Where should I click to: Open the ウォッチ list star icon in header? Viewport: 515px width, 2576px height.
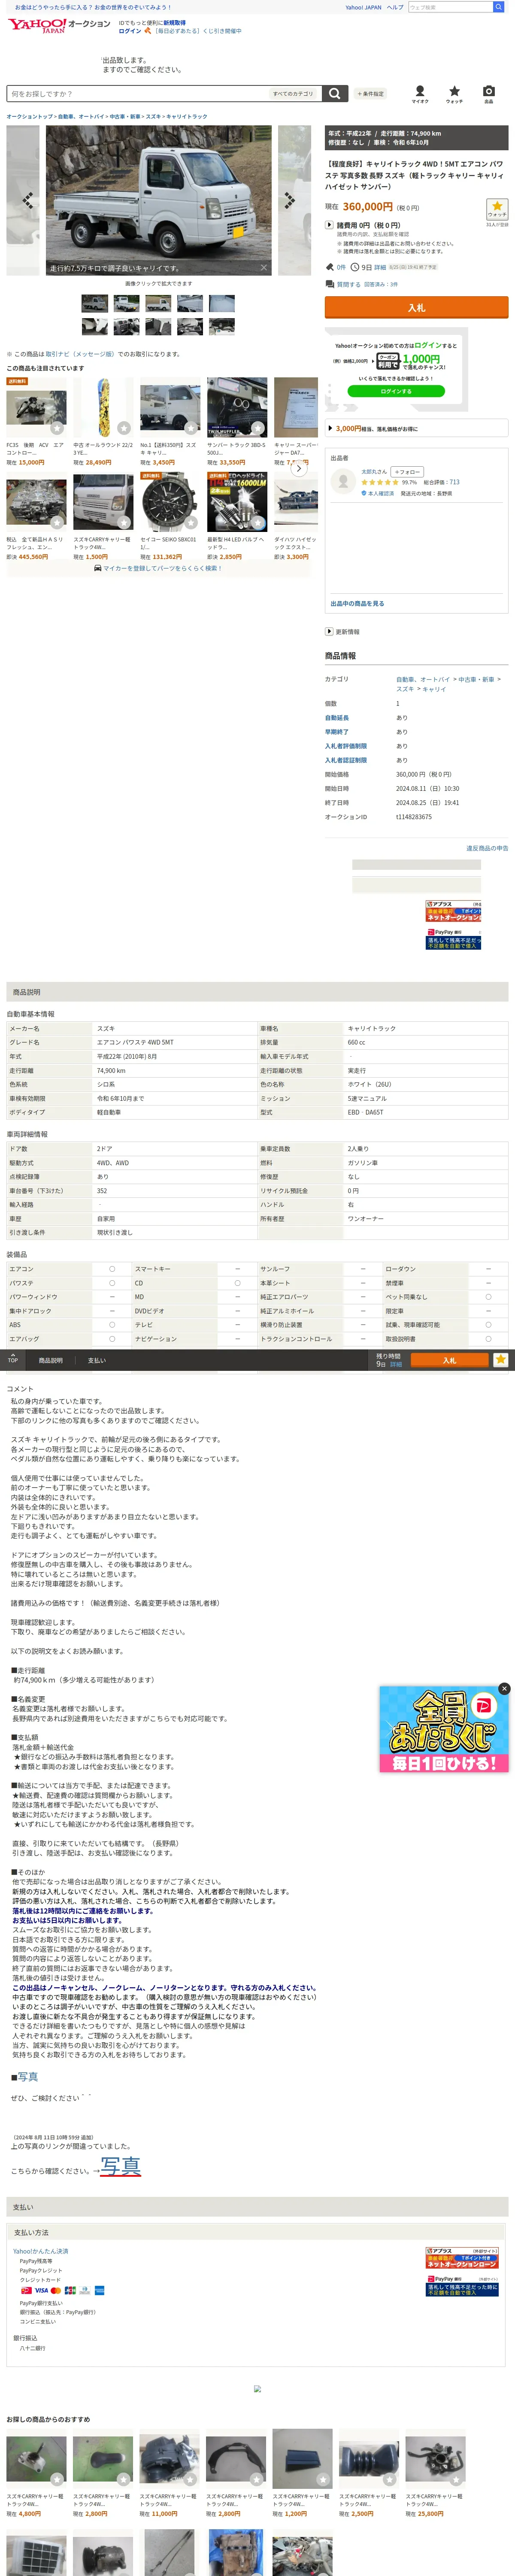tap(454, 93)
